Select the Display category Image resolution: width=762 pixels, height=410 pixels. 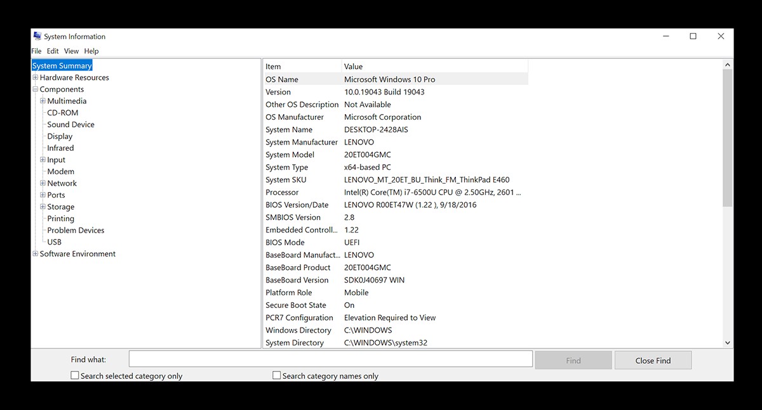60,136
